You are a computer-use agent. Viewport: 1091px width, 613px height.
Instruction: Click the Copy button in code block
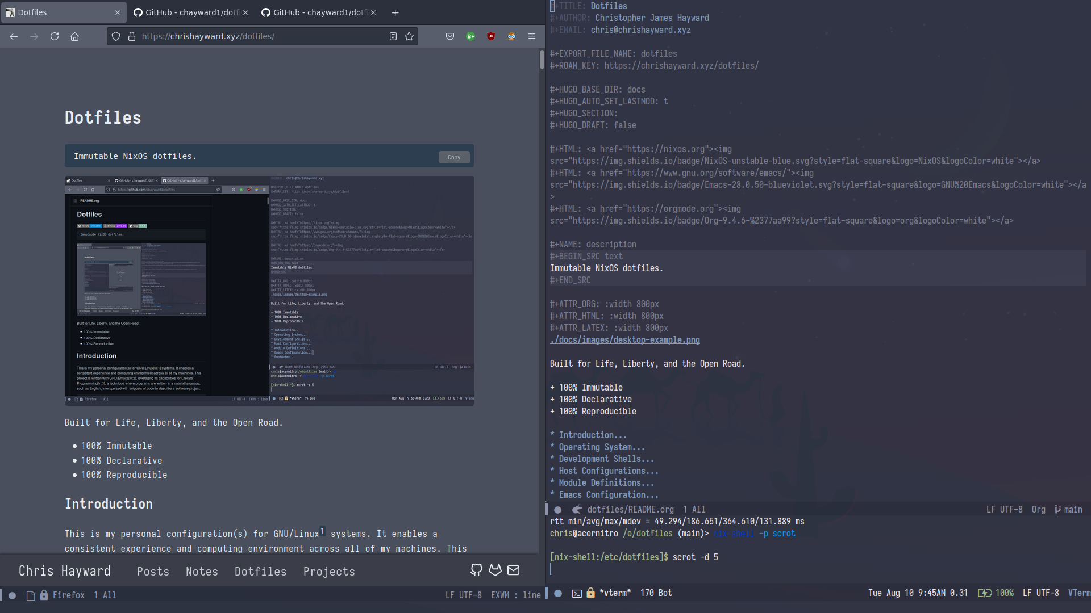[x=454, y=157]
